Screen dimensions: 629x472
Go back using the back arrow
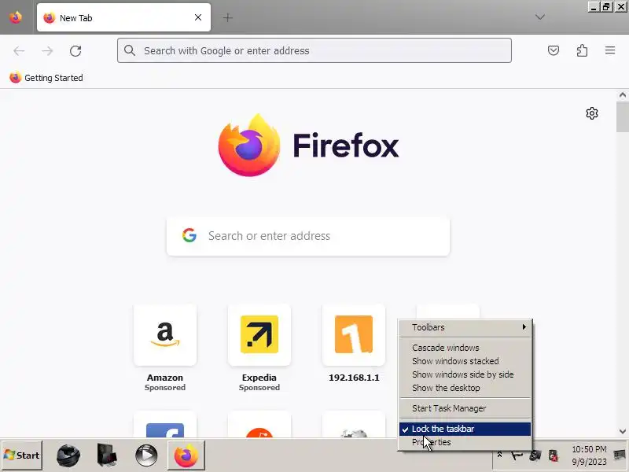tap(19, 50)
